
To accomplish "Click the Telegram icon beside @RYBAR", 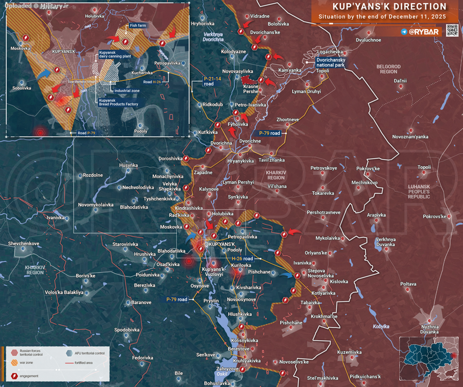I will (405, 31).
